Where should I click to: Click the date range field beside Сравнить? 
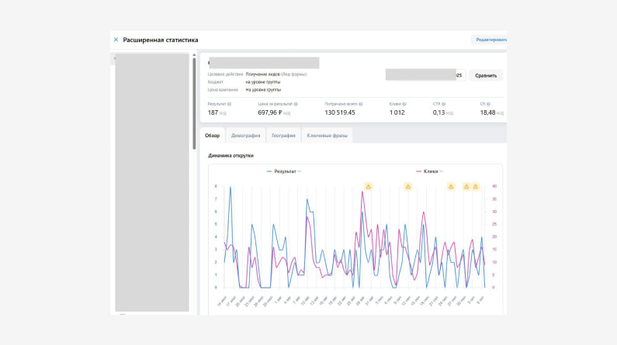(424, 75)
